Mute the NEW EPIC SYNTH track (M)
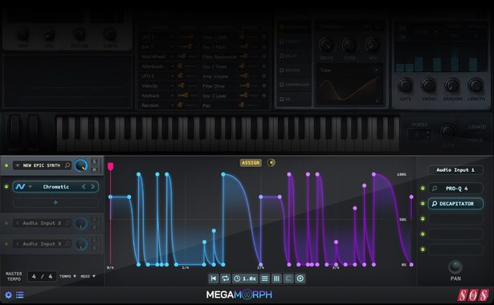The image size is (494, 305). pyautogui.click(x=94, y=169)
